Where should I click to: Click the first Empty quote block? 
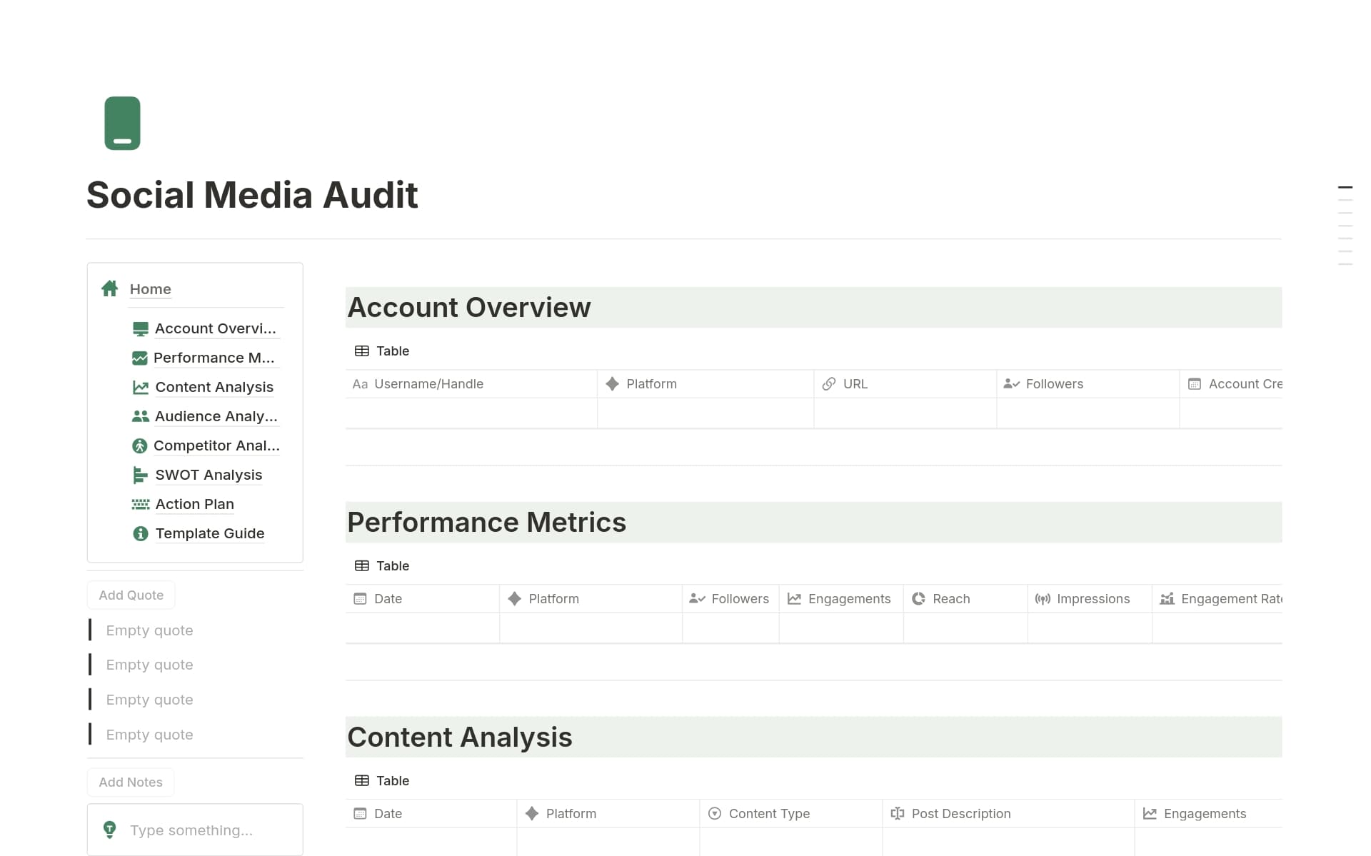click(x=149, y=630)
